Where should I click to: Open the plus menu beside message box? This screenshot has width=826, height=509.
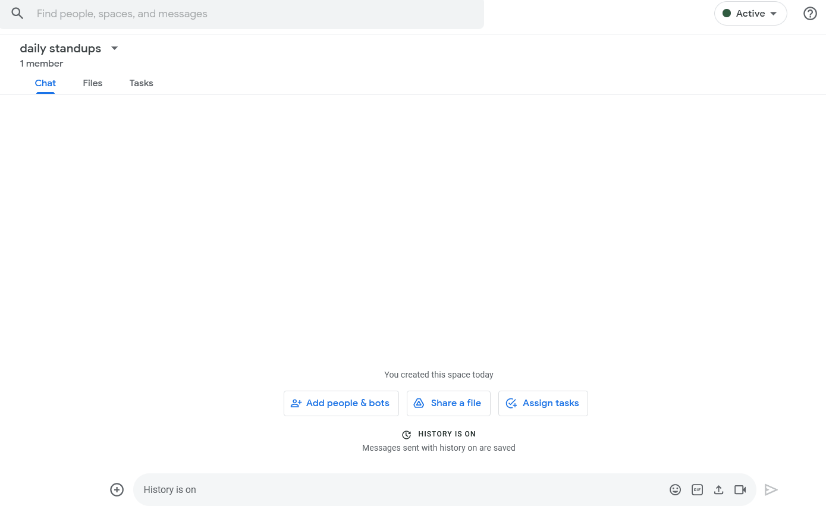coord(117,490)
